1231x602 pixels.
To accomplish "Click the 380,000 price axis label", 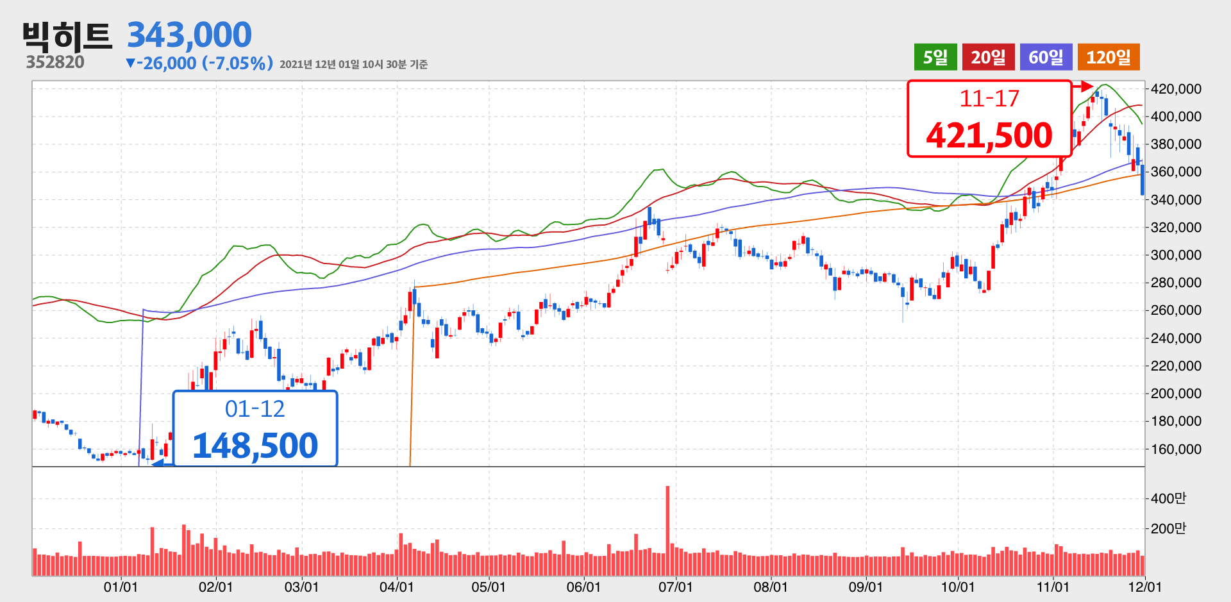I will click(x=1176, y=144).
